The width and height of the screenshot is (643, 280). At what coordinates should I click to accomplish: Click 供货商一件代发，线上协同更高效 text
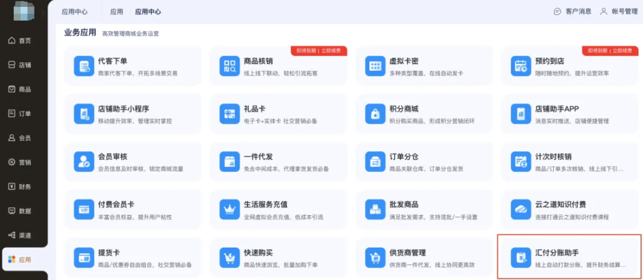432,265
